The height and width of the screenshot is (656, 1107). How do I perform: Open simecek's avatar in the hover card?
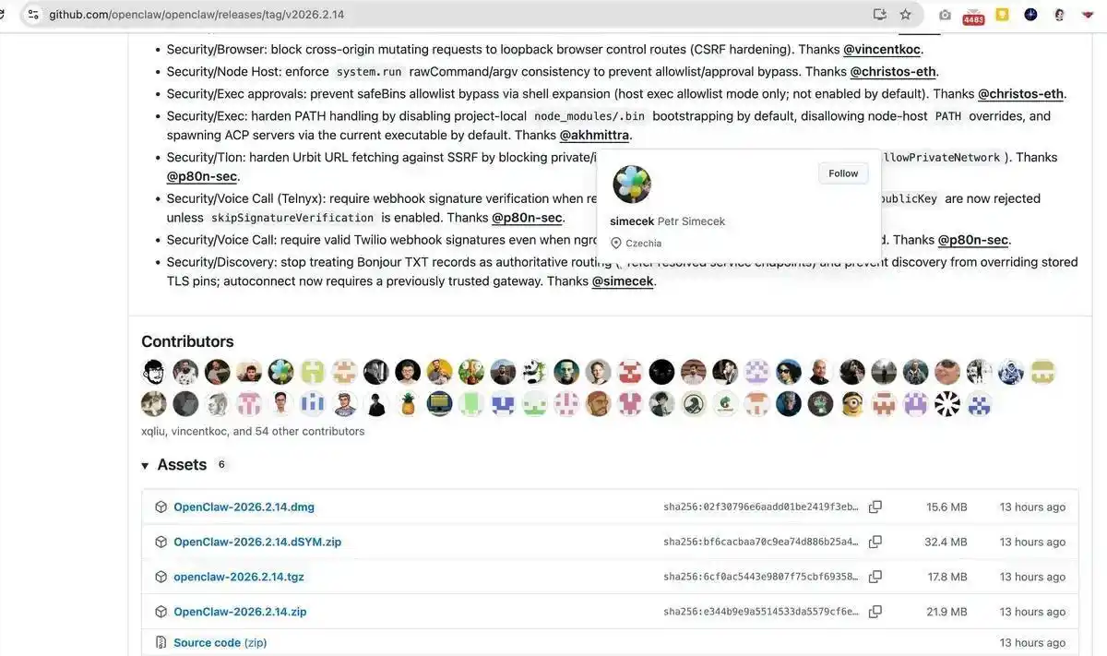632,185
